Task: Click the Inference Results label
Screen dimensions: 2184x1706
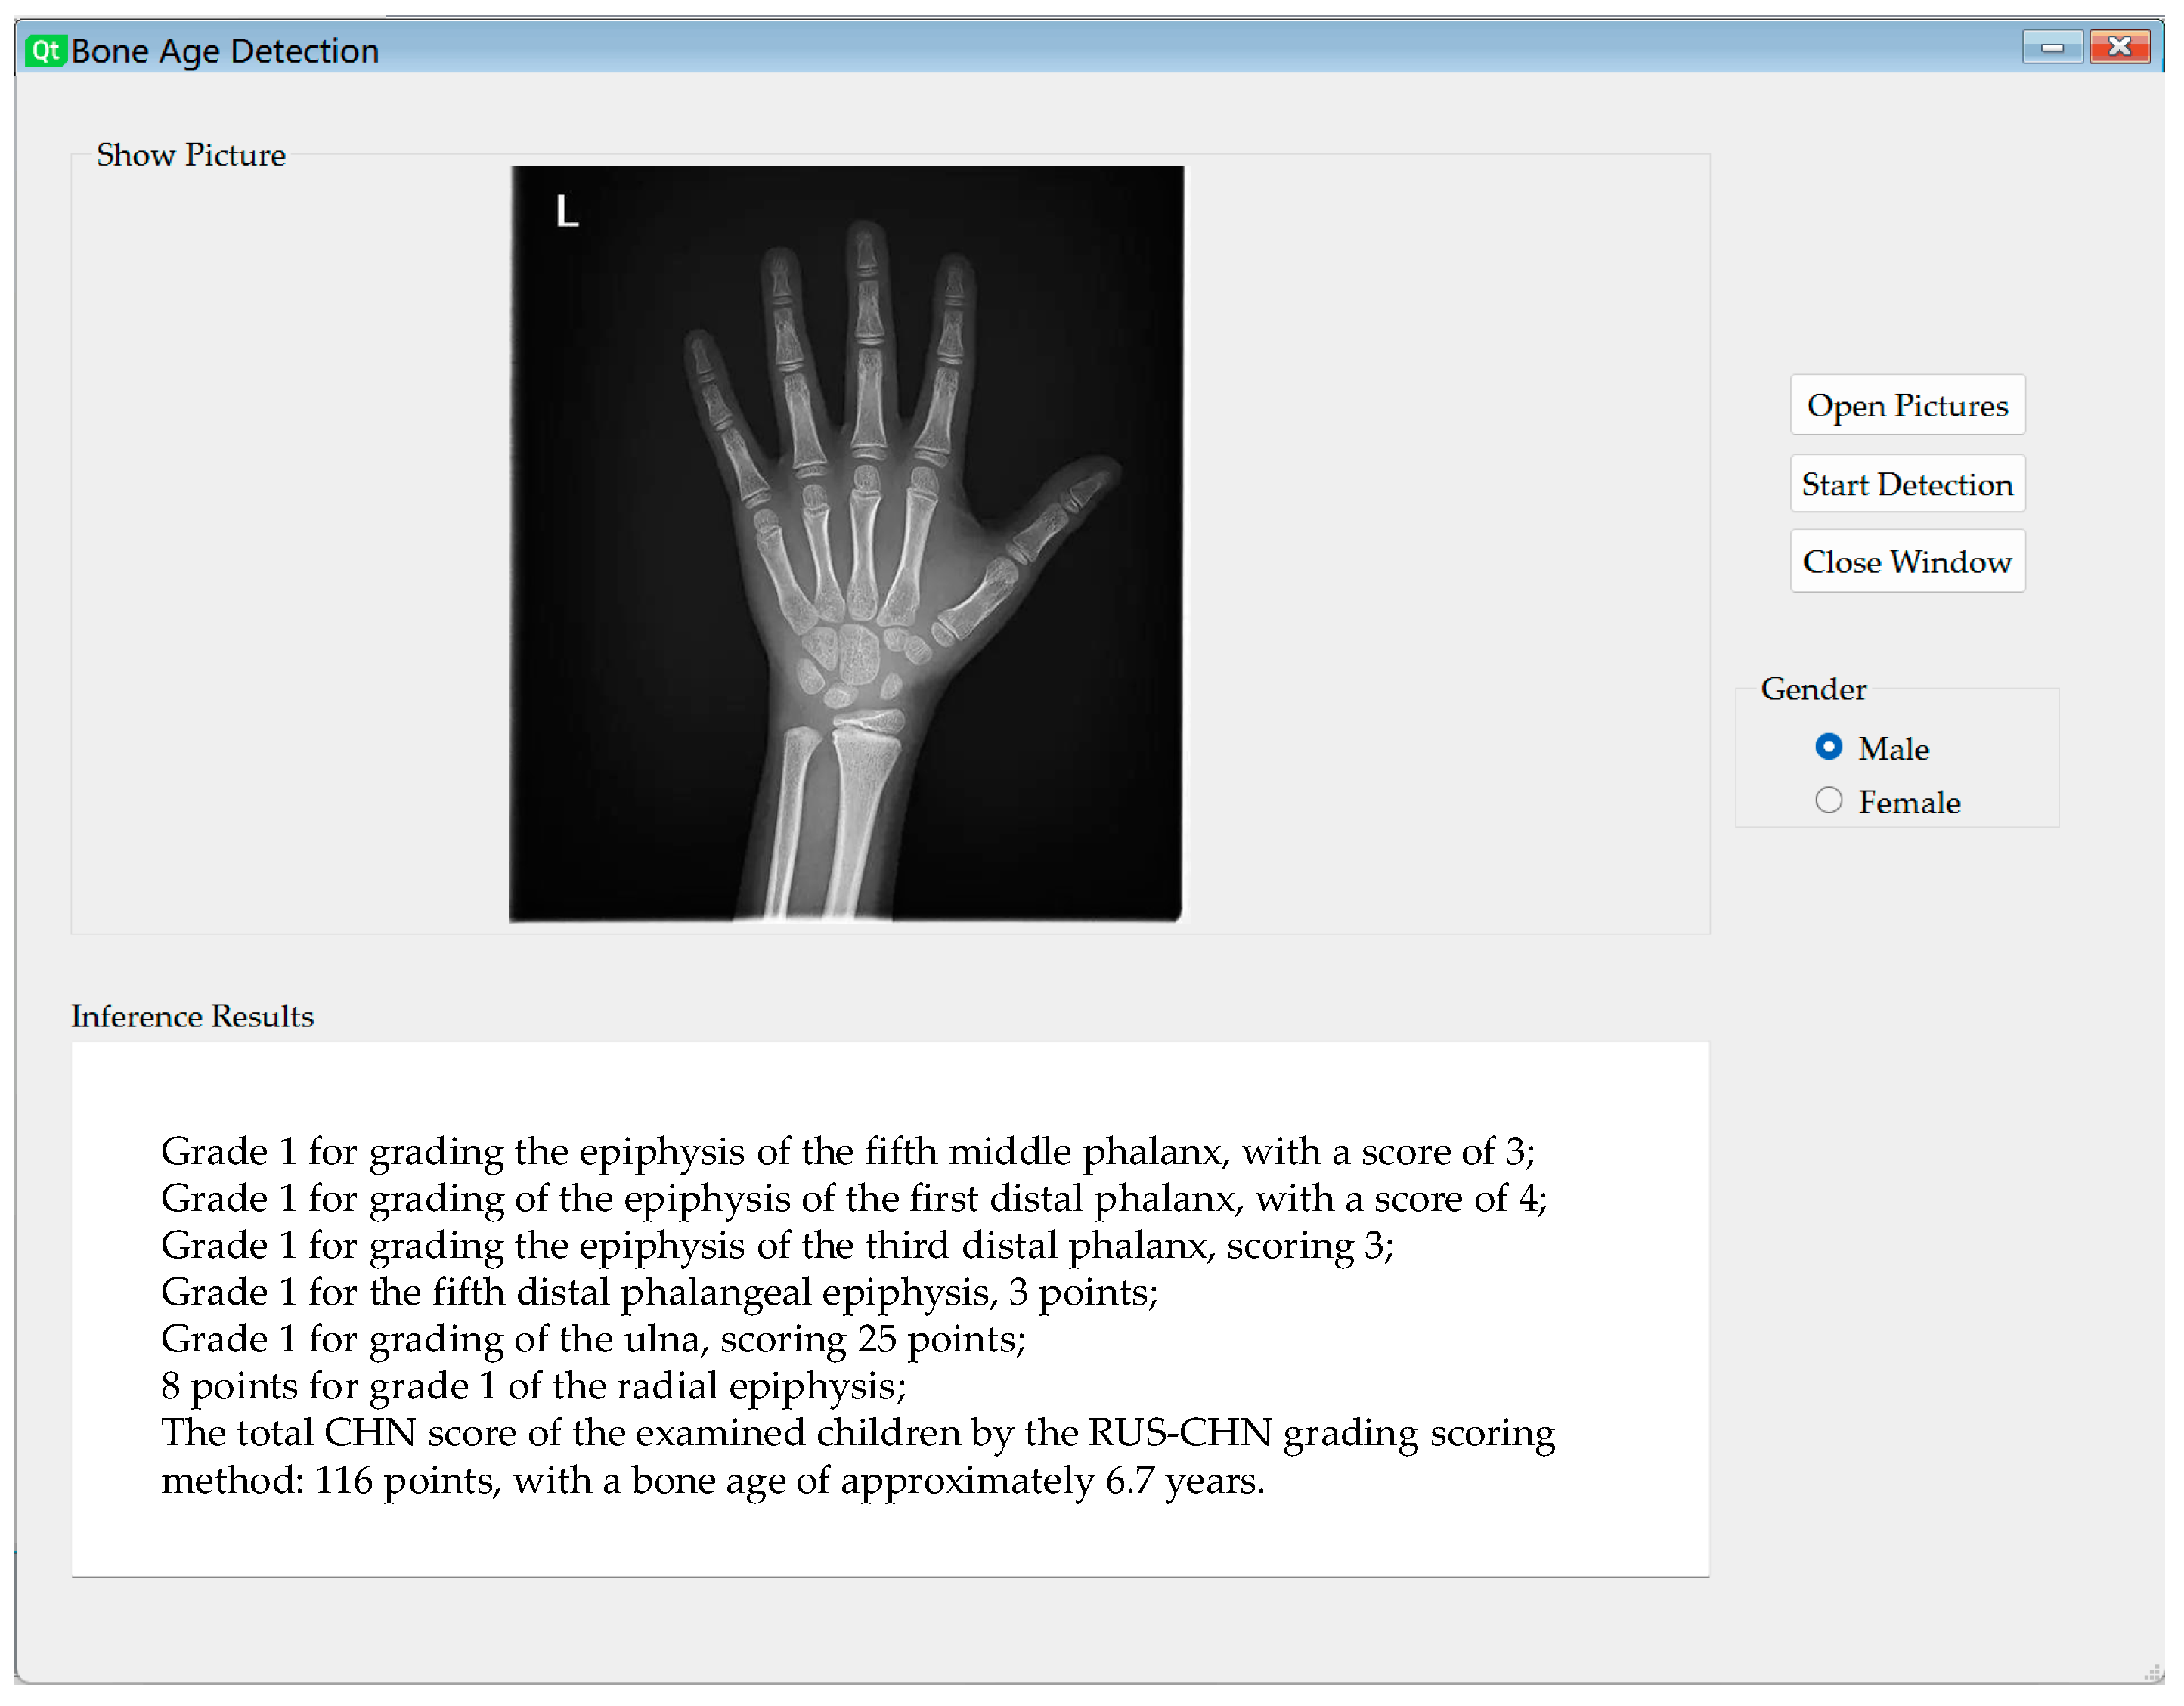Action: click(x=192, y=1016)
